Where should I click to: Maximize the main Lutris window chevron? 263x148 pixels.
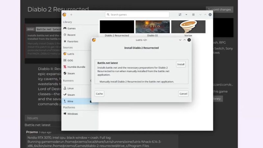coord(205,14)
